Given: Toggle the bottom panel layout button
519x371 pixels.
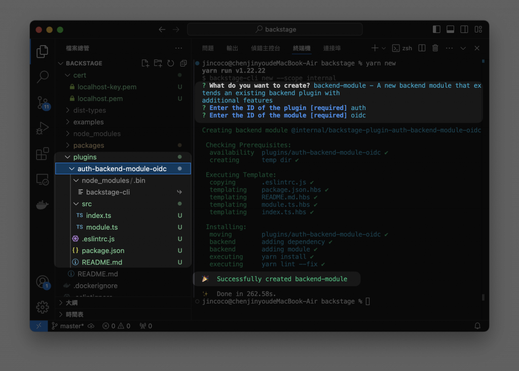Looking at the screenshot, I should (x=451, y=29).
